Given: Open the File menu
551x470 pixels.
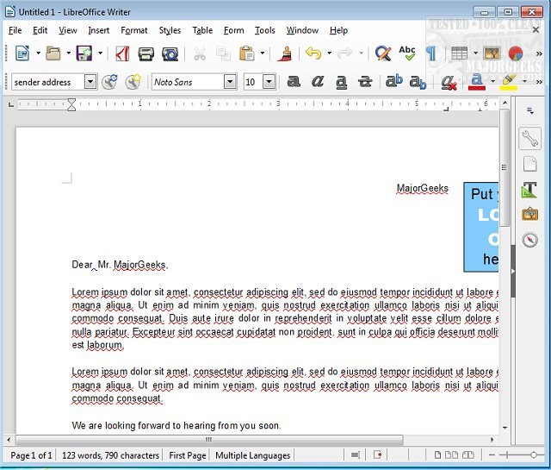Looking at the screenshot, I should (15, 31).
